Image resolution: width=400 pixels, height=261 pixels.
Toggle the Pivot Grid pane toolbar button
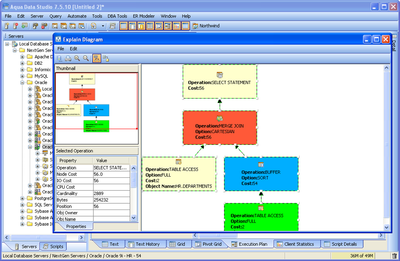point(159,26)
